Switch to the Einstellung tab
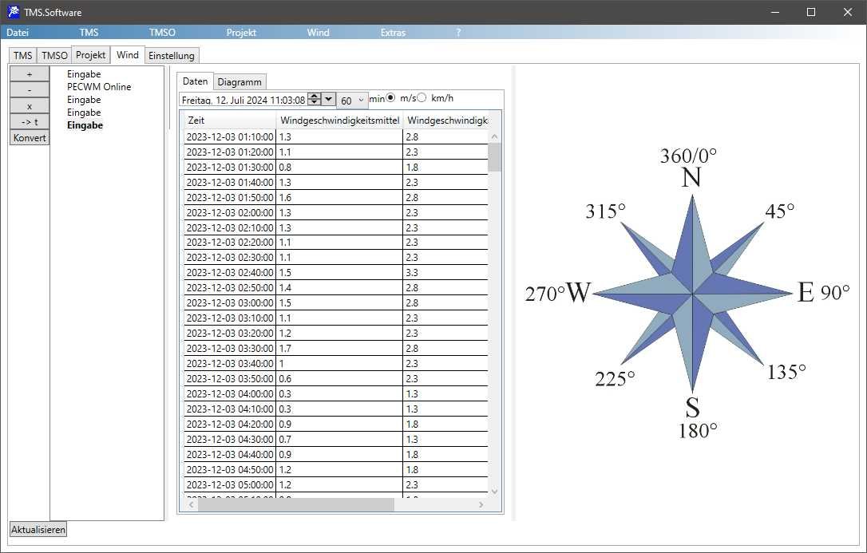Image resolution: width=867 pixels, height=553 pixels. point(172,56)
